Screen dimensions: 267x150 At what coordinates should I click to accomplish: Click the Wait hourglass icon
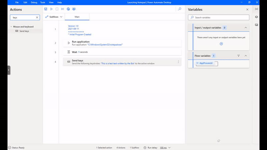[x=69, y=52]
